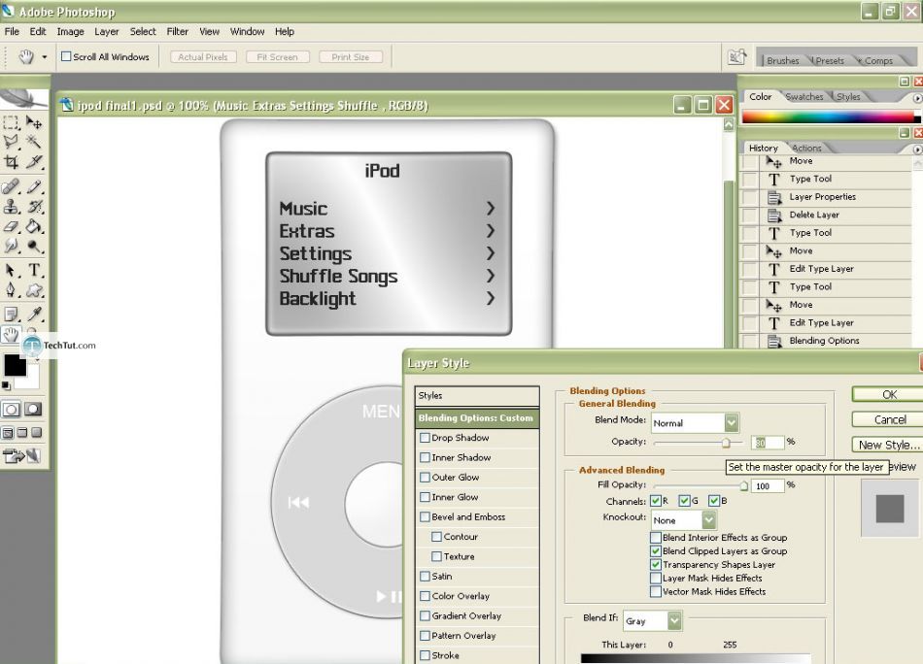Viewport: 923px width, 664px height.
Task: Open the Blend If Gray dropdown
Action: click(674, 620)
